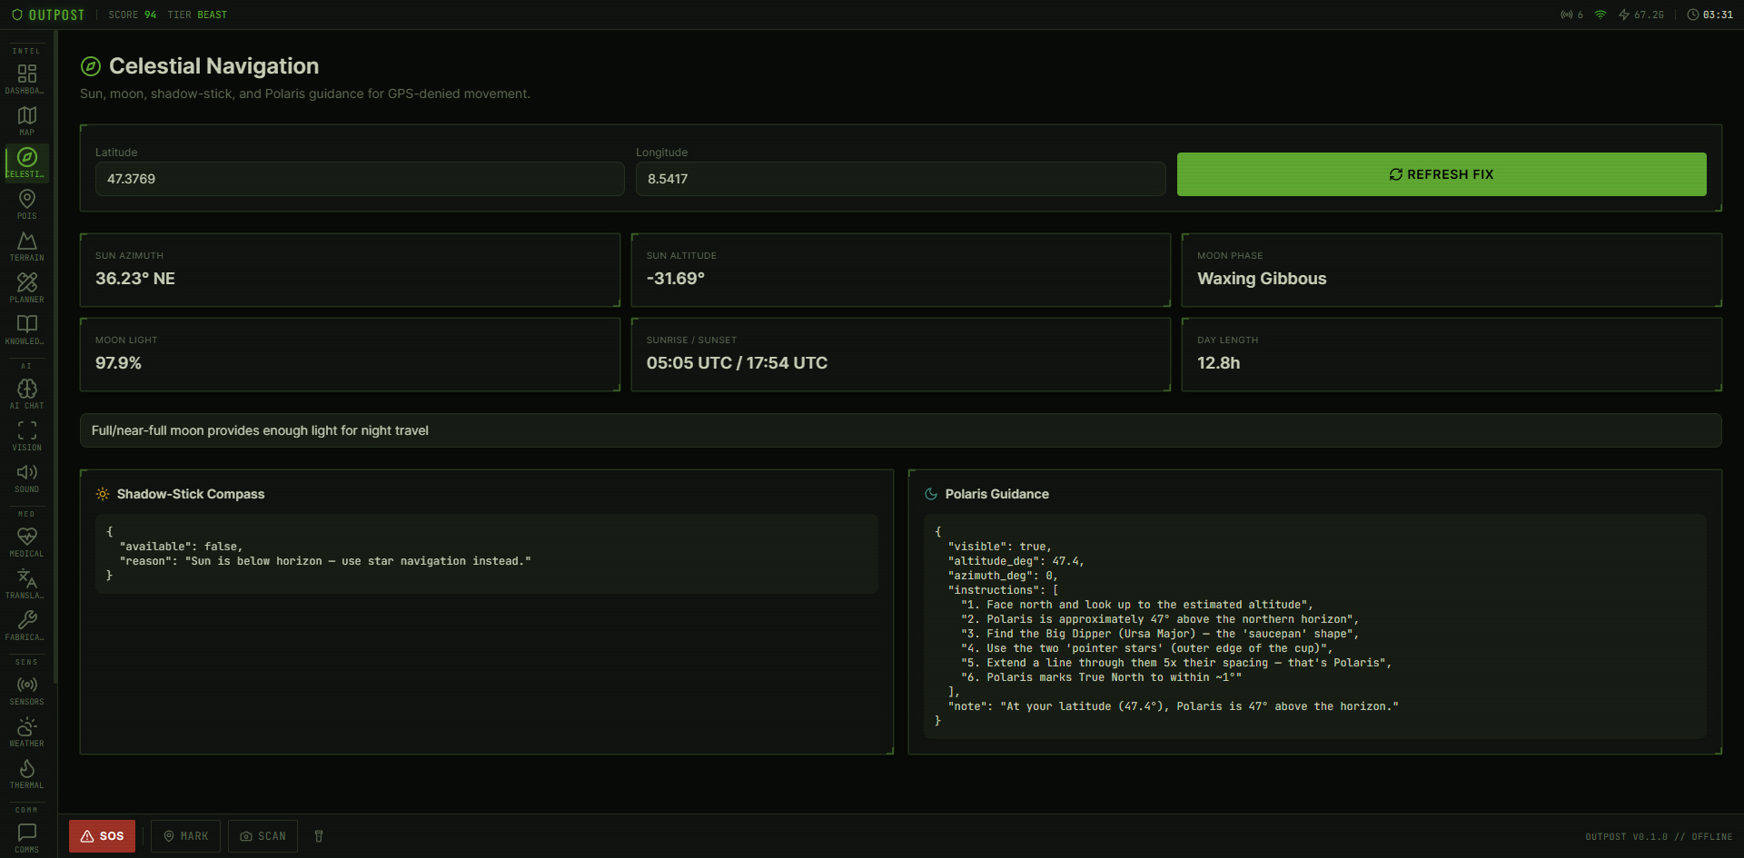Image resolution: width=1744 pixels, height=858 pixels.
Task: Go to the POIs pin icon
Action: pyautogui.click(x=27, y=203)
